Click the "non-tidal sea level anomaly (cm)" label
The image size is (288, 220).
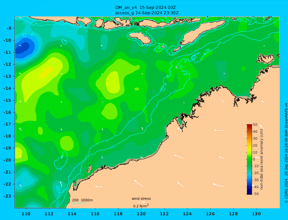[261, 159]
